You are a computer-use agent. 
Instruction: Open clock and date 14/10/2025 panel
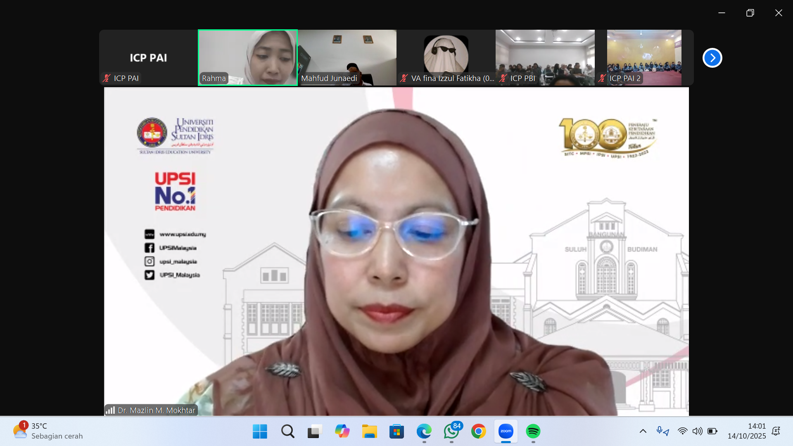click(x=747, y=431)
